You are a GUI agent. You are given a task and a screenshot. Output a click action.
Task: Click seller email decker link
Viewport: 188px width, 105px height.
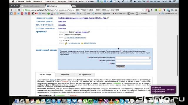[76, 38]
